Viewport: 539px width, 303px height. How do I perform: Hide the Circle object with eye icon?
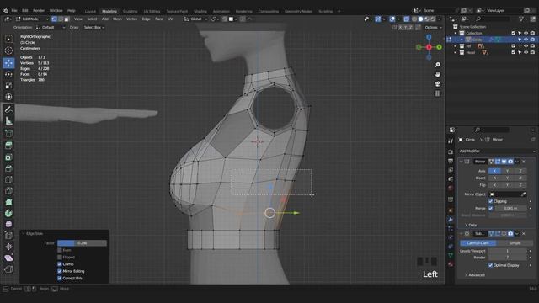pos(526,40)
